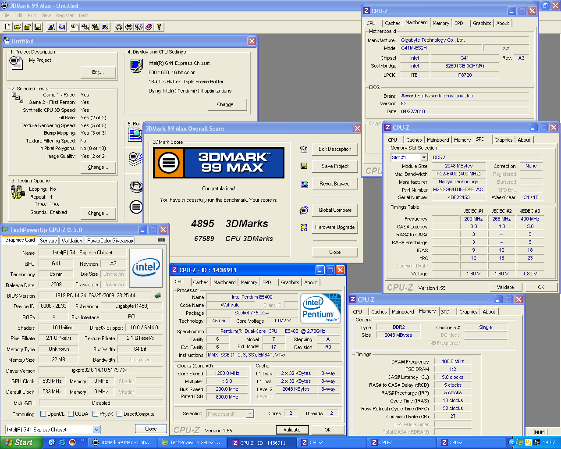Click the Global Compare button
561x449 pixels.
(335, 210)
